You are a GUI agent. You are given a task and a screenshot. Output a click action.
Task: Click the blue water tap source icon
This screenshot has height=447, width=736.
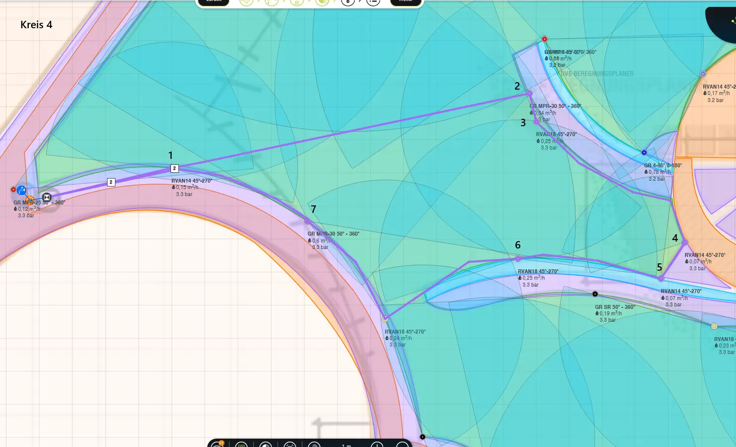pyautogui.click(x=21, y=190)
